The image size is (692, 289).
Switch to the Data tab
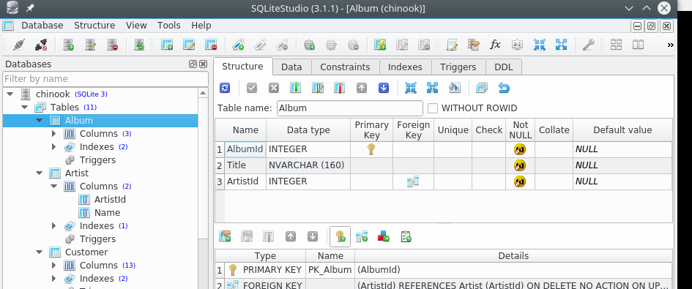click(x=291, y=67)
